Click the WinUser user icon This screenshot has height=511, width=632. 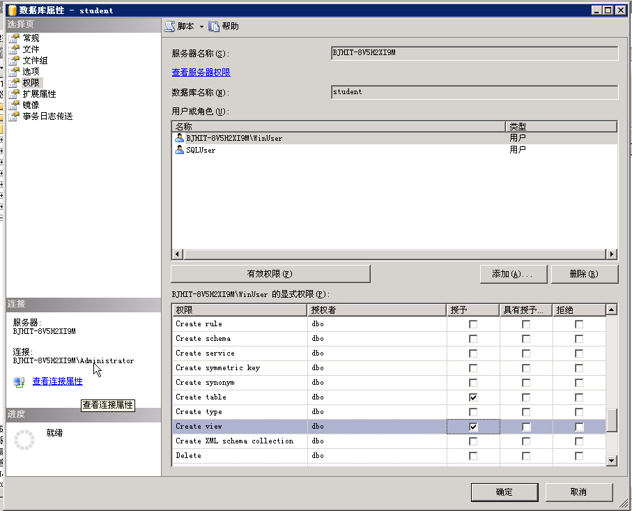(179, 138)
